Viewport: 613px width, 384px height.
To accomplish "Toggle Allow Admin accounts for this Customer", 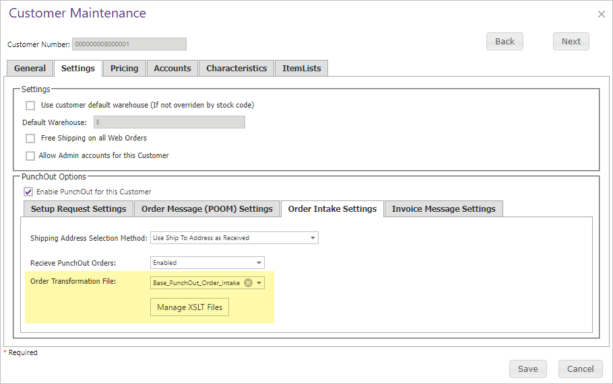I will pos(30,156).
